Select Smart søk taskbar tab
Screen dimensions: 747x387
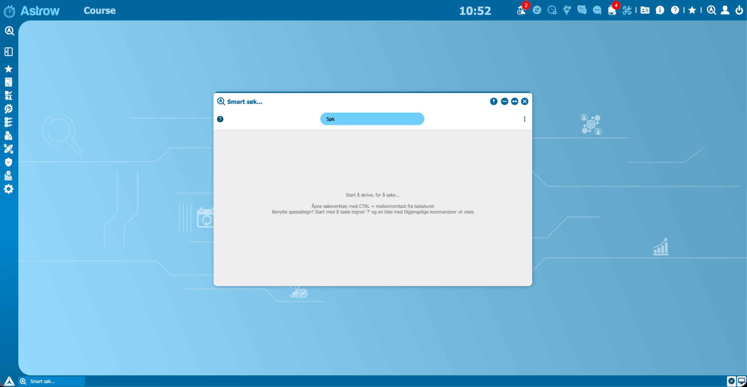coord(52,381)
